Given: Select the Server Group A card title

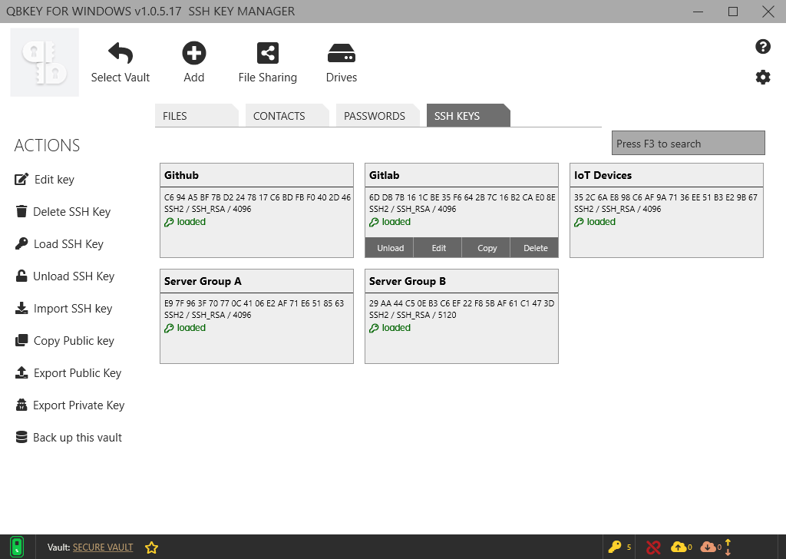Looking at the screenshot, I should (203, 281).
